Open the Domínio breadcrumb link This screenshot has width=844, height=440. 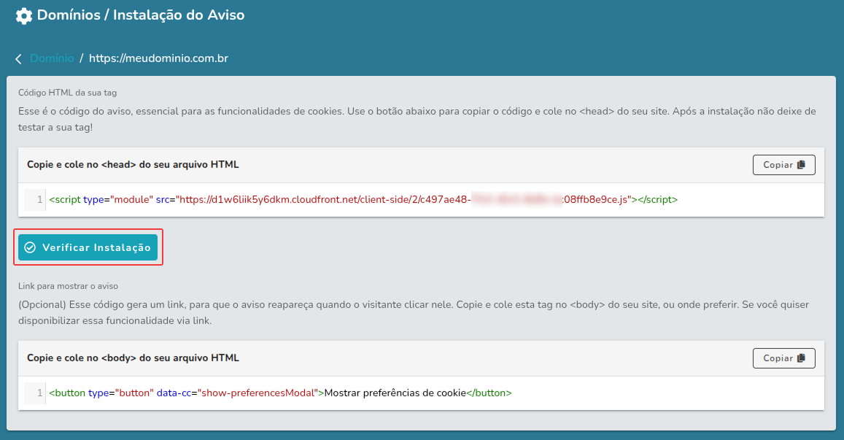click(x=50, y=59)
